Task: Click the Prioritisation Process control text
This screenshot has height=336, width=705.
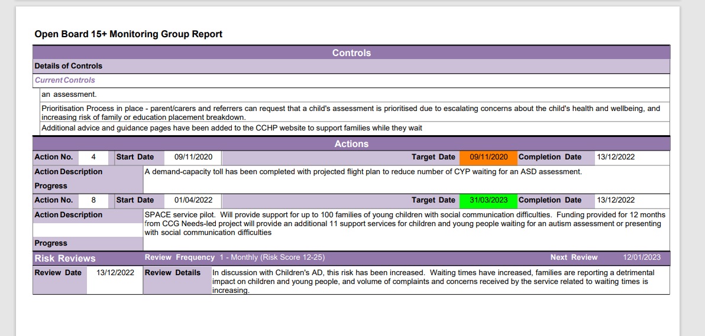Action: point(350,113)
